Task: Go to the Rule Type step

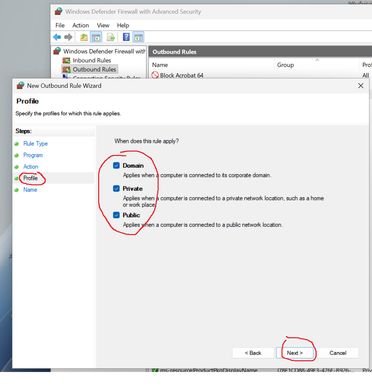Action: click(x=35, y=144)
